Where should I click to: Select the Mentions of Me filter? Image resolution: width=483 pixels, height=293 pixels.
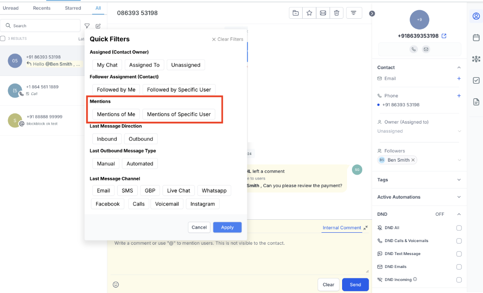116,114
